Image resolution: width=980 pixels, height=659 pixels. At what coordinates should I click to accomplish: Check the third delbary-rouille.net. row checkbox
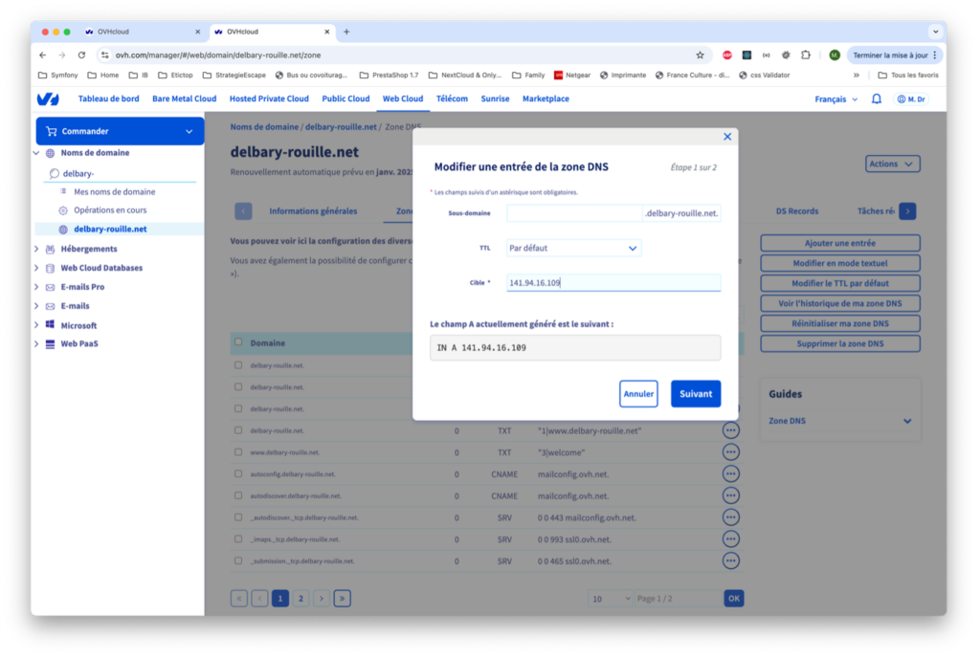tap(238, 408)
